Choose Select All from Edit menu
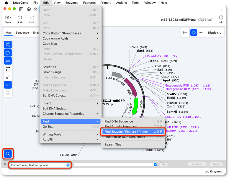This screenshot has height=178, width=229. click(x=71, y=67)
